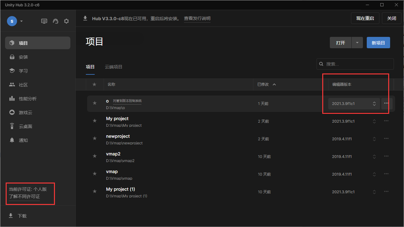Sort by the star column header

coord(94,84)
